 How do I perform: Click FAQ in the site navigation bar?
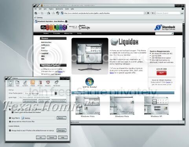click(79, 33)
